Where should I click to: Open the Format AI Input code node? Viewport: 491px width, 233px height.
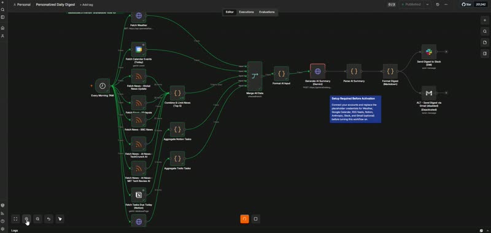(x=281, y=74)
